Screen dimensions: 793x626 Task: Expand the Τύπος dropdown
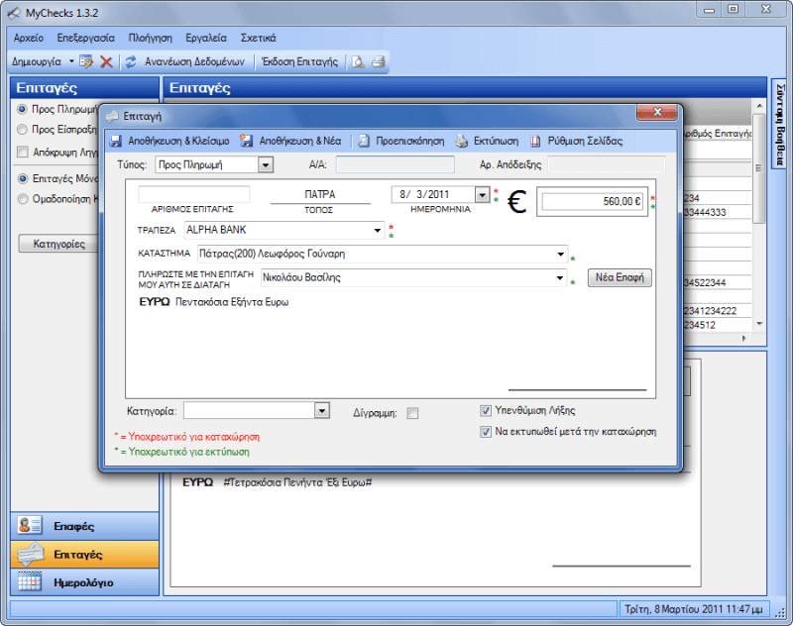tap(266, 164)
